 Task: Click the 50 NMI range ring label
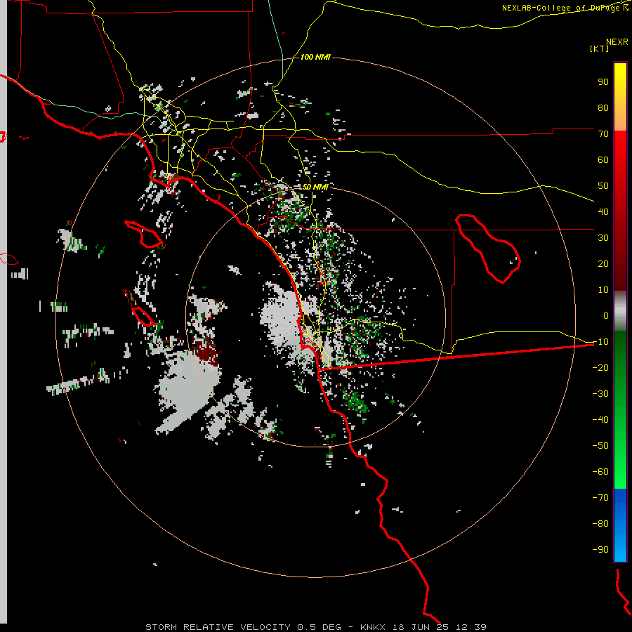[x=315, y=187]
